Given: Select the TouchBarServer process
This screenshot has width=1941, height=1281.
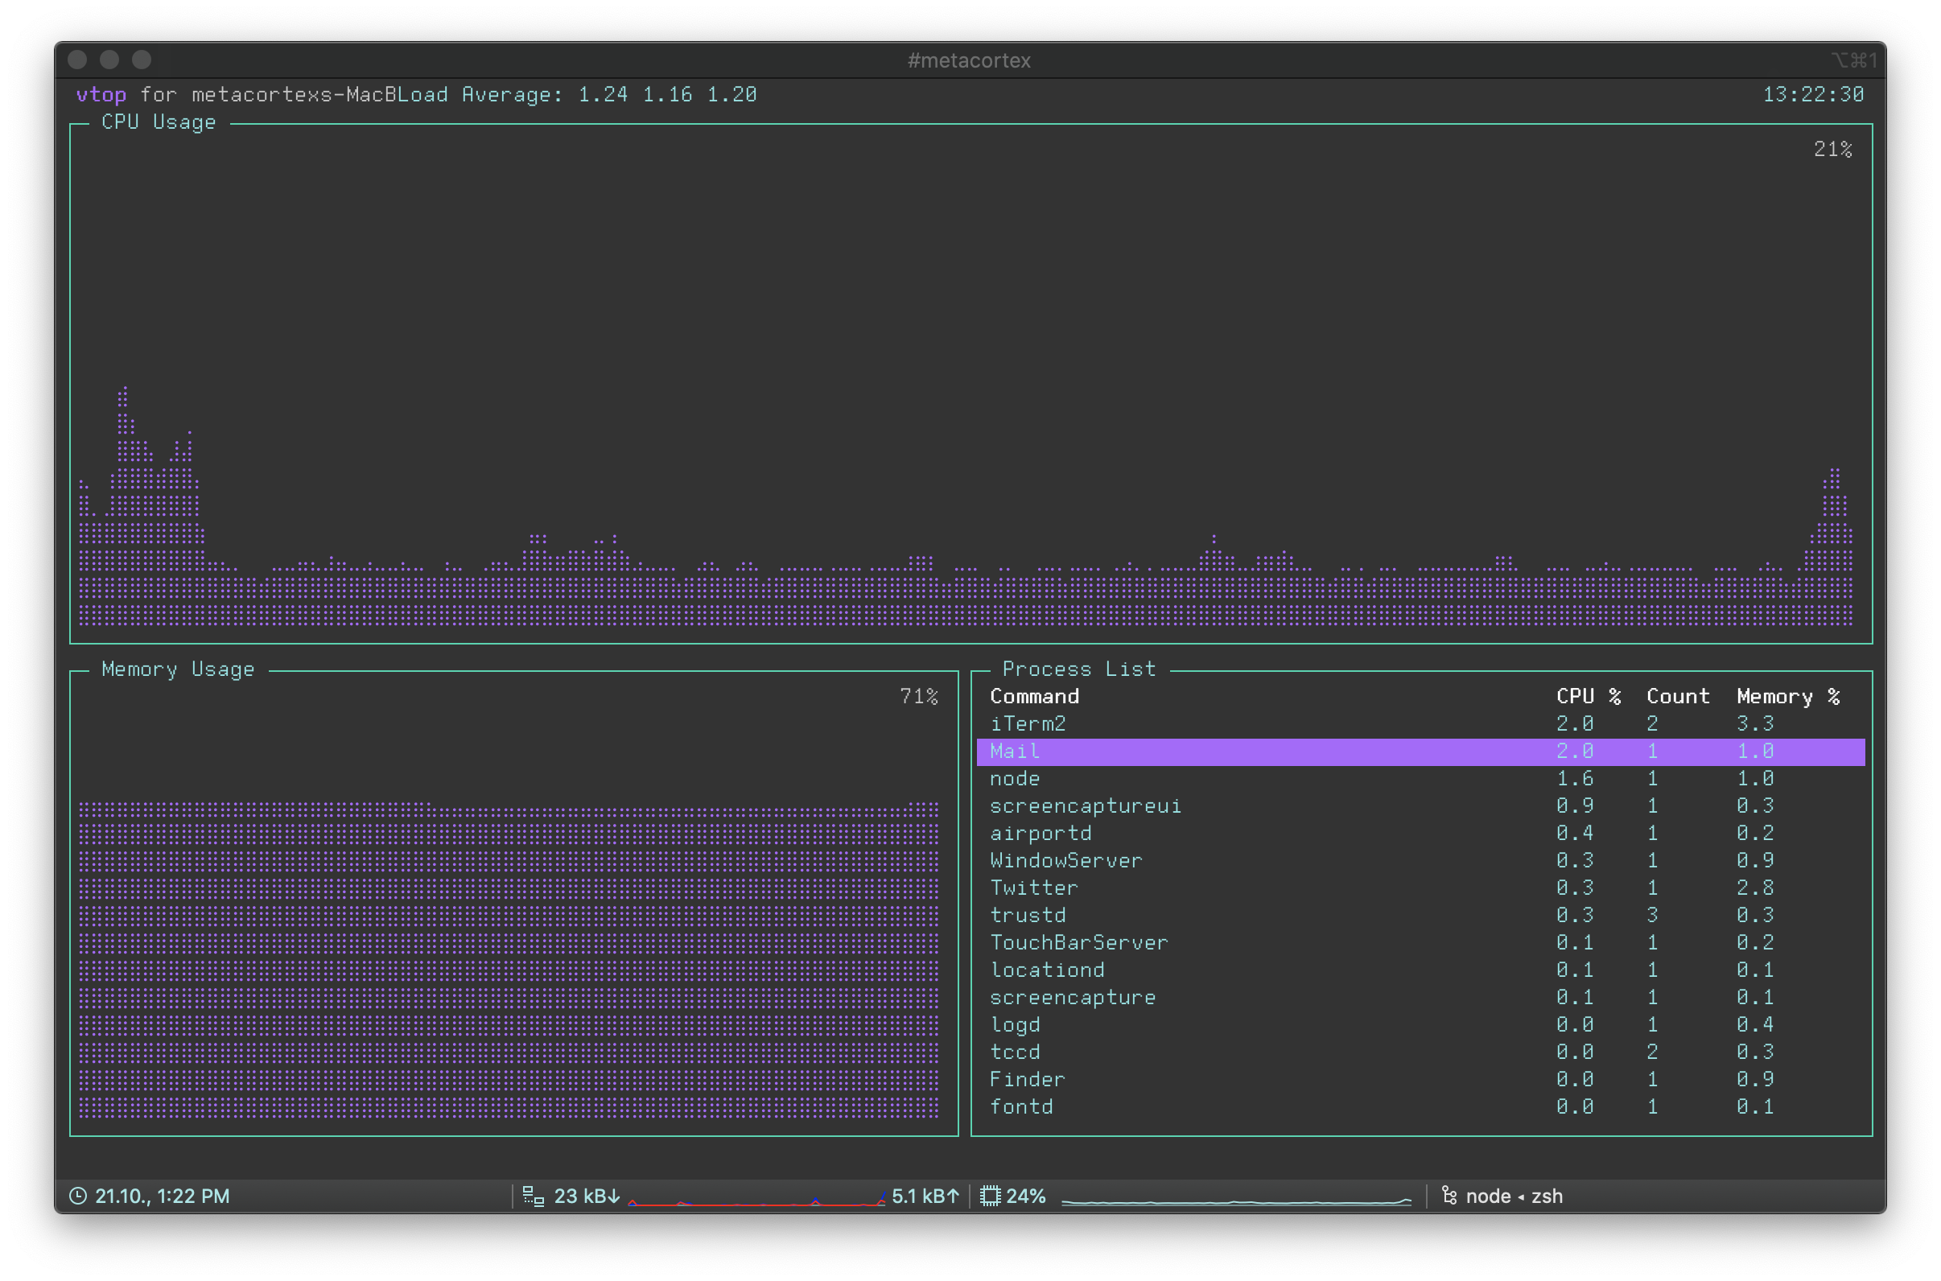Looking at the screenshot, I should [1420, 943].
